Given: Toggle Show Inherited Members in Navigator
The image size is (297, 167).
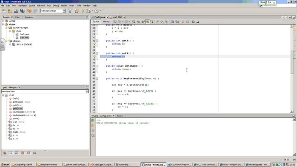Looking at the screenshot, I should (x=5, y=153).
